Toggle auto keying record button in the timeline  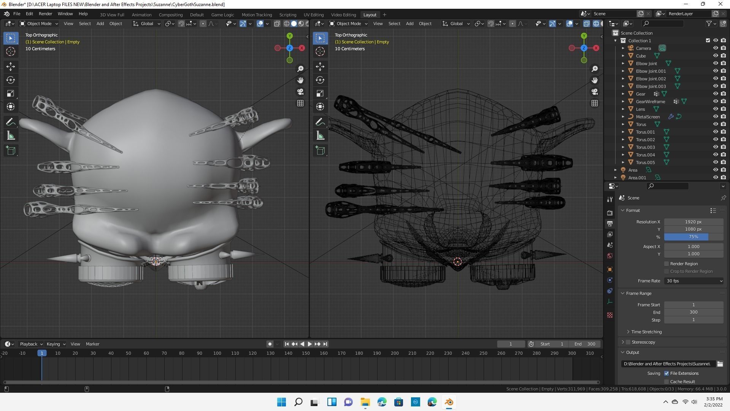click(x=270, y=344)
